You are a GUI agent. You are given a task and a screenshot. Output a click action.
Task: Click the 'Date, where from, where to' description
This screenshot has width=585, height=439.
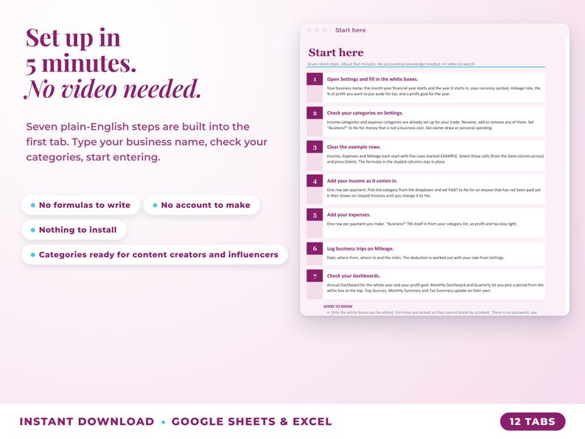click(416, 258)
